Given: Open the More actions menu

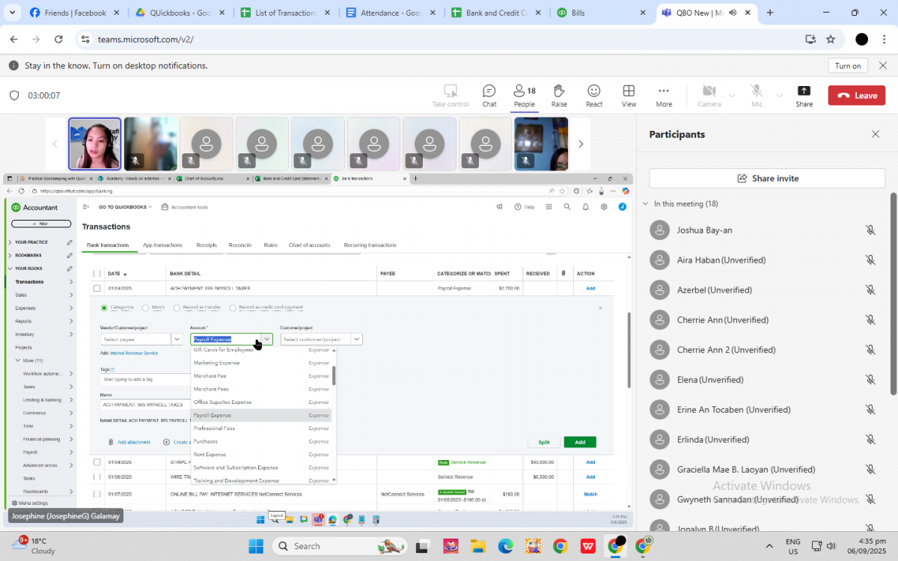Looking at the screenshot, I should [x=664, y=95].
